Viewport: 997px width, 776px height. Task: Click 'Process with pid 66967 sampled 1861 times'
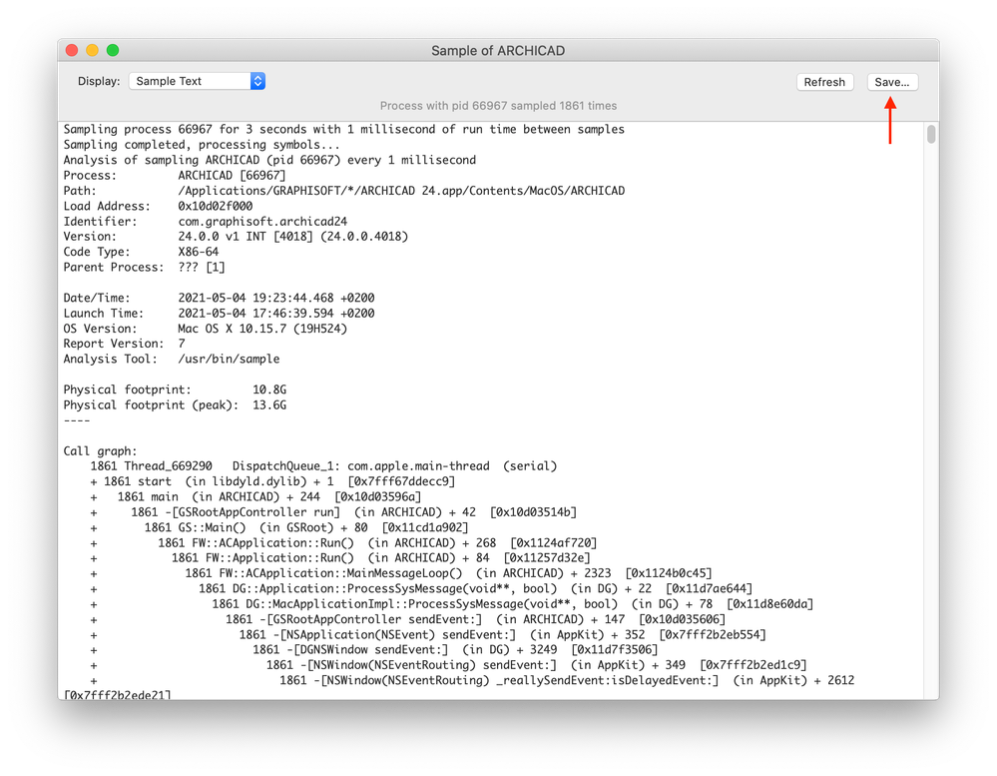tap(498, 106)
